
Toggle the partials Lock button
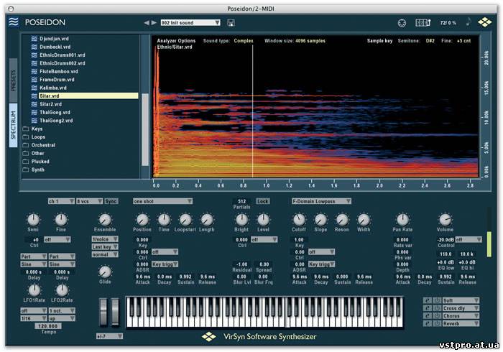[x=263, y=201]
